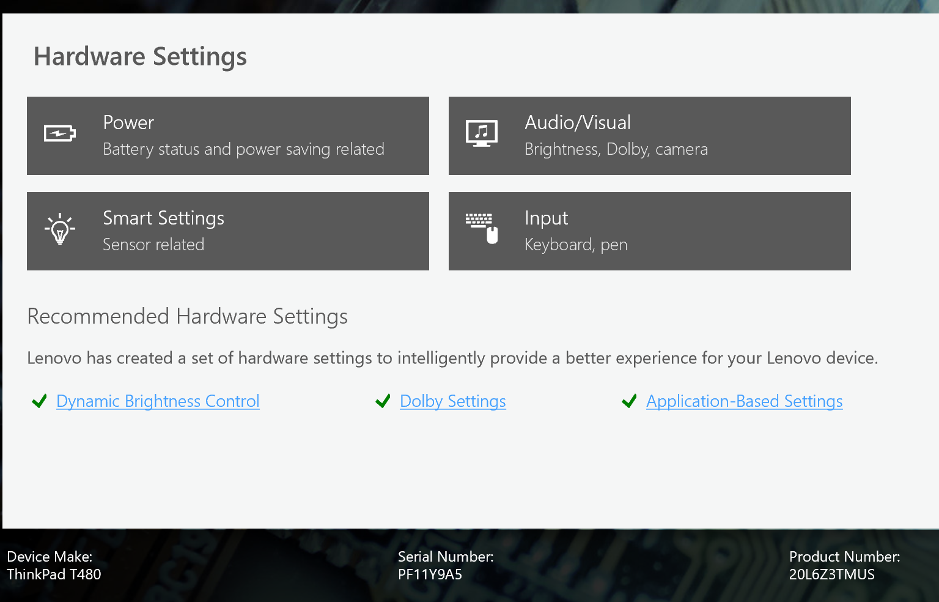Open Audio/Visual brightness and camera settings
This screenshot has width=939, height=602.
[x=649, y=136]
